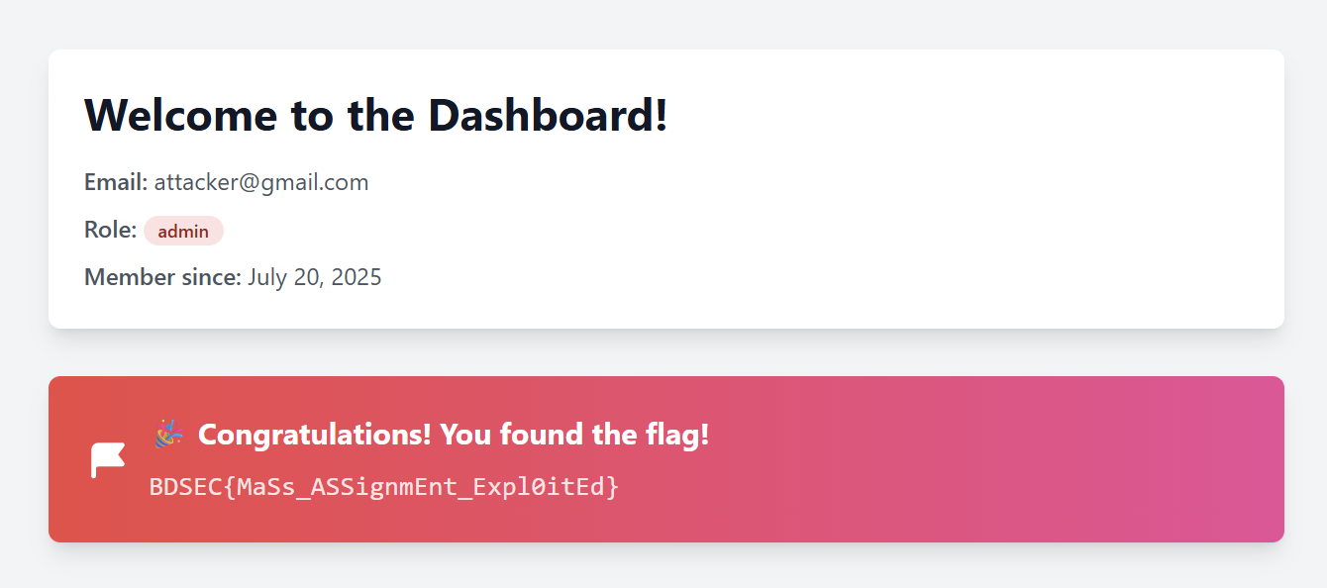Click the word 'the' in dashboard heading

pyautogui.click(x=381, y=116)
